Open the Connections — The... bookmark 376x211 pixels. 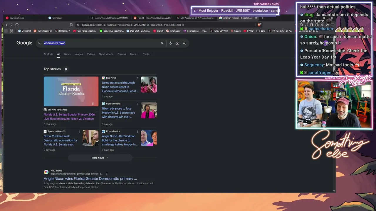click(x=195, y=31)
